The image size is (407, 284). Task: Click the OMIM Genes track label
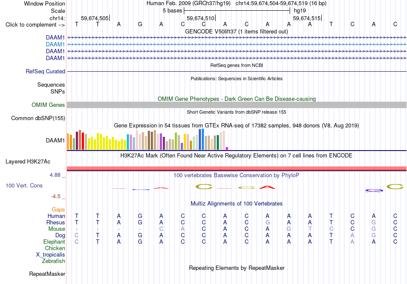click(48, 105)
